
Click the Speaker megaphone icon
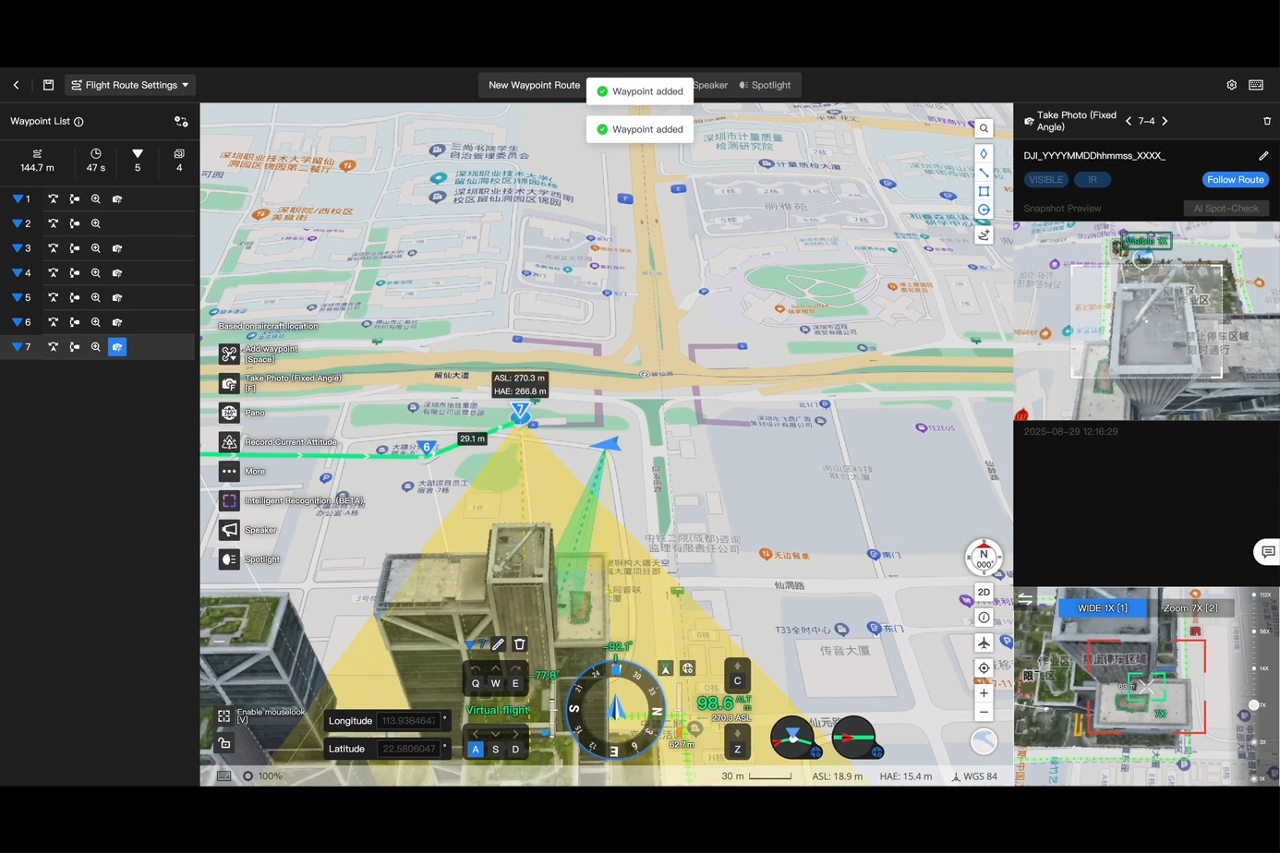[229, 530]
